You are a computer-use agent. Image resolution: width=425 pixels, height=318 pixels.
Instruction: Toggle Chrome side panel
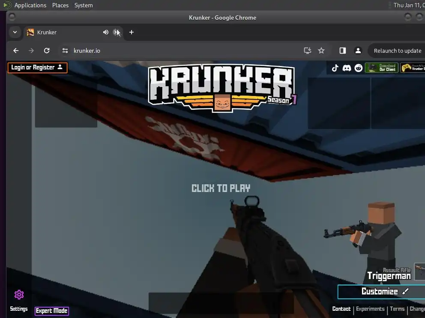(343, 51)
